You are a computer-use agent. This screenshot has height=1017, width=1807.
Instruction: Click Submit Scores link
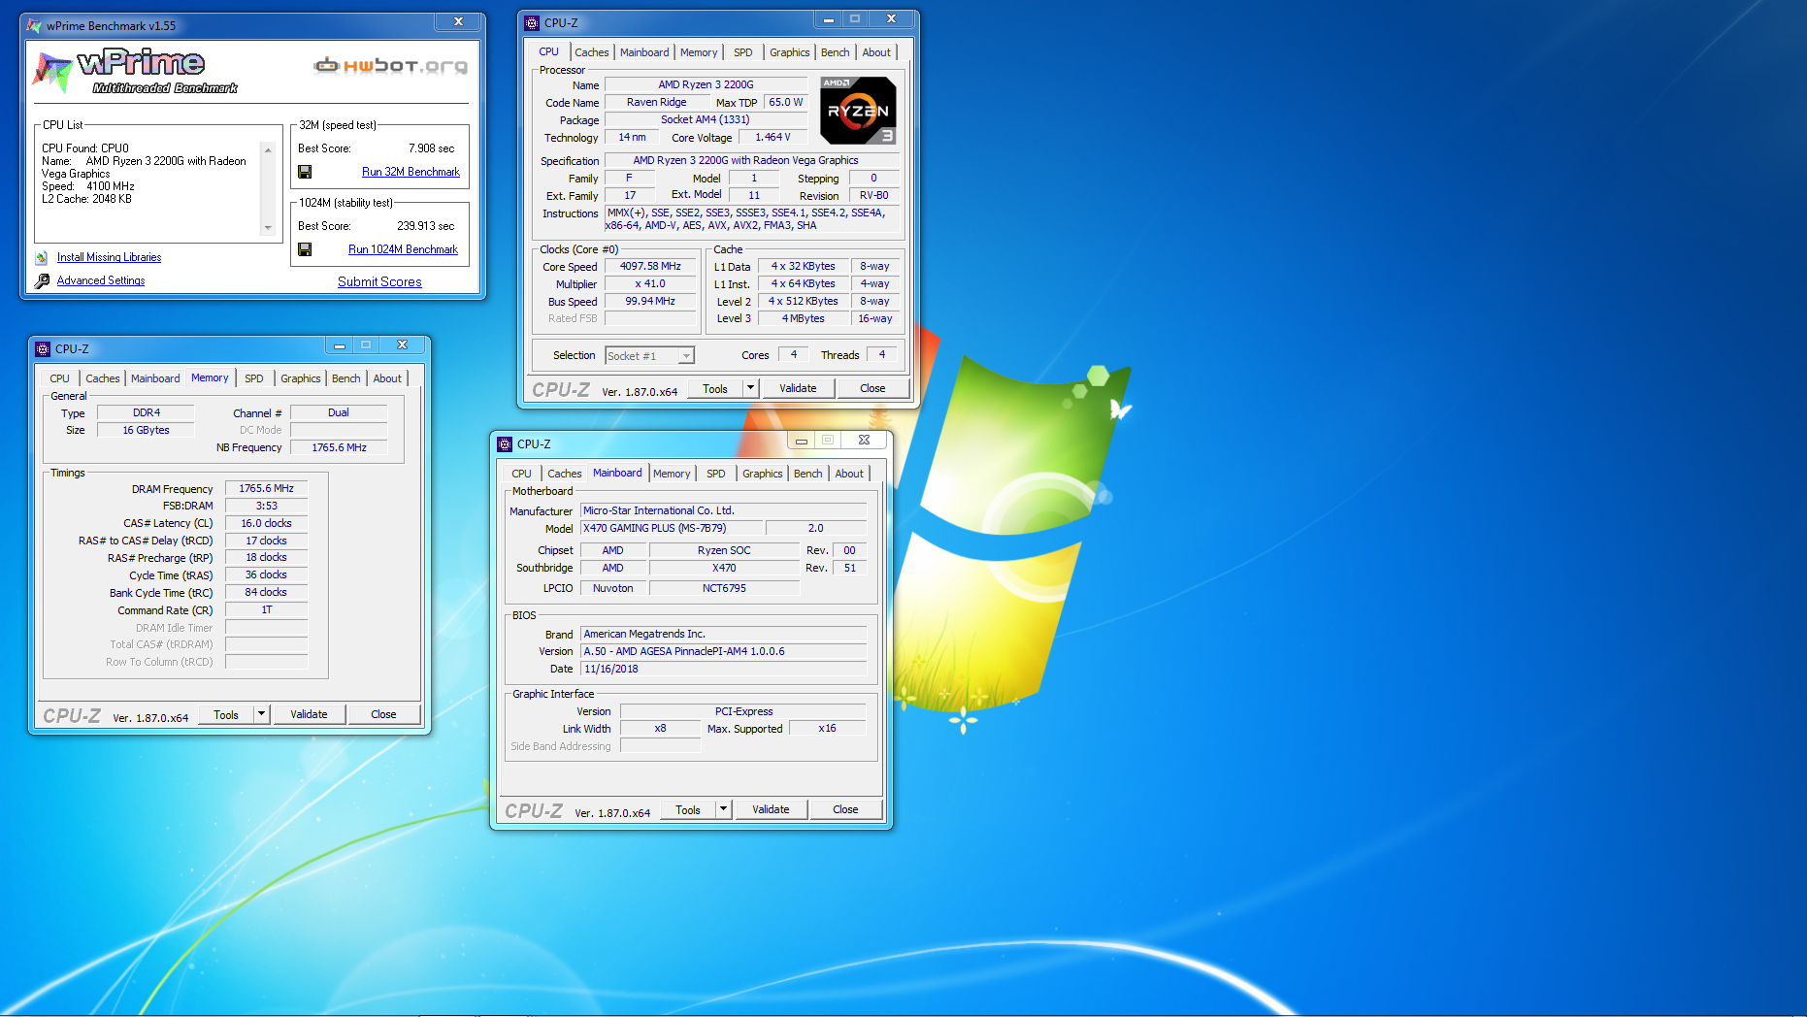(x=379, y=281)
